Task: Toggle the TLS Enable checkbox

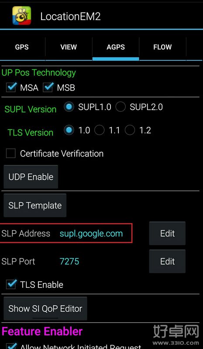Action: (11, 284)
